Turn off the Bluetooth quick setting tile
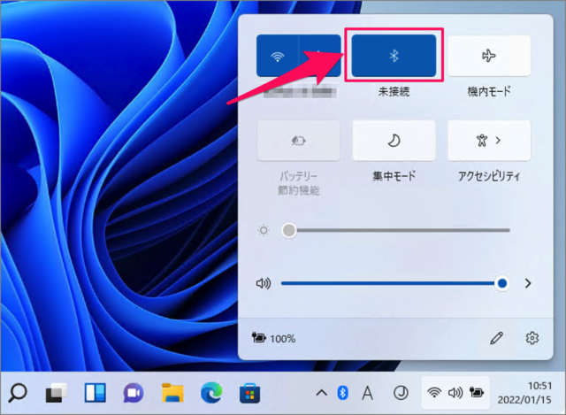Image resolution: width=566 pixels, height=415 pixels. click(394, 56)
